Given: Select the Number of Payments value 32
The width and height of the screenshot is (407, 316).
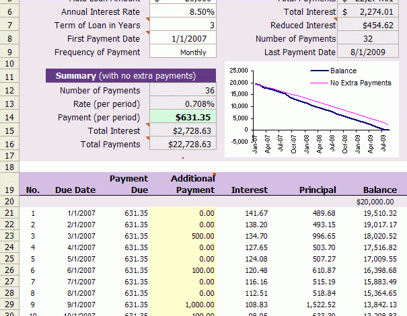Looking at the screenshot, I should pyautogui.click(x=368, y=38).
